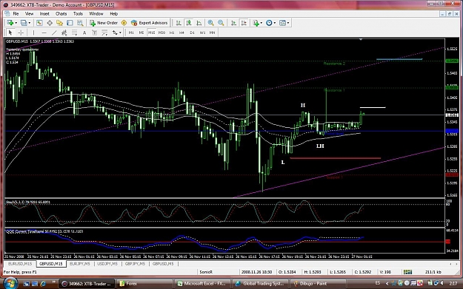Open the File menu
This screenshot has height=289, width=463.
[16, 13]
